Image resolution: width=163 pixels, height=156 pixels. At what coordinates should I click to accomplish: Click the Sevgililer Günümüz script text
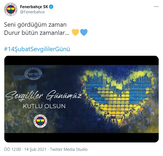pos(43,95)
